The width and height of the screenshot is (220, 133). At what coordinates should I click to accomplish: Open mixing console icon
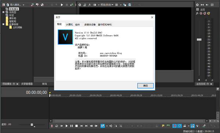tap(212, 5)
